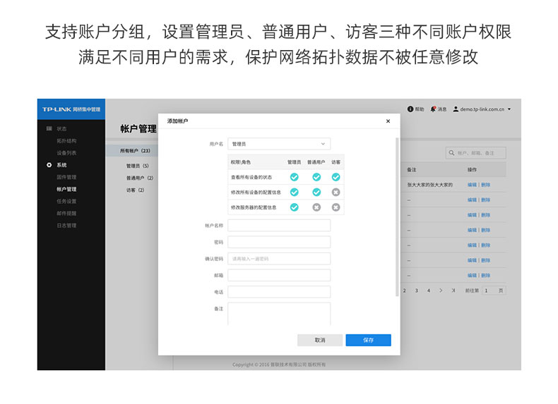This screenshot has height=404, width=558.
Task: Go to page 4 in pagination
Action: [429, 290]
